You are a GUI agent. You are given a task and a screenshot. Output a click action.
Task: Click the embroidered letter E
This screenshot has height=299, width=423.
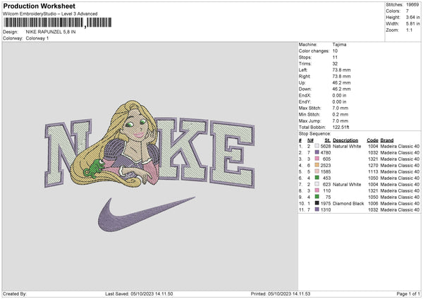click(233, 154)
